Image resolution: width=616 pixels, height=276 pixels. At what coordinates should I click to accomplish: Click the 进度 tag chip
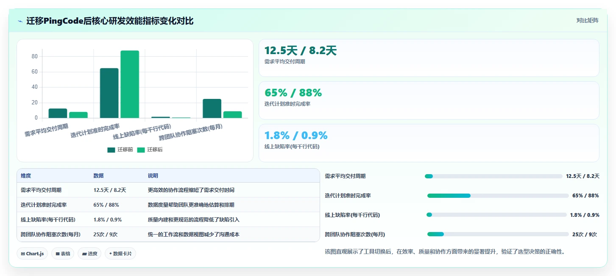89,254
